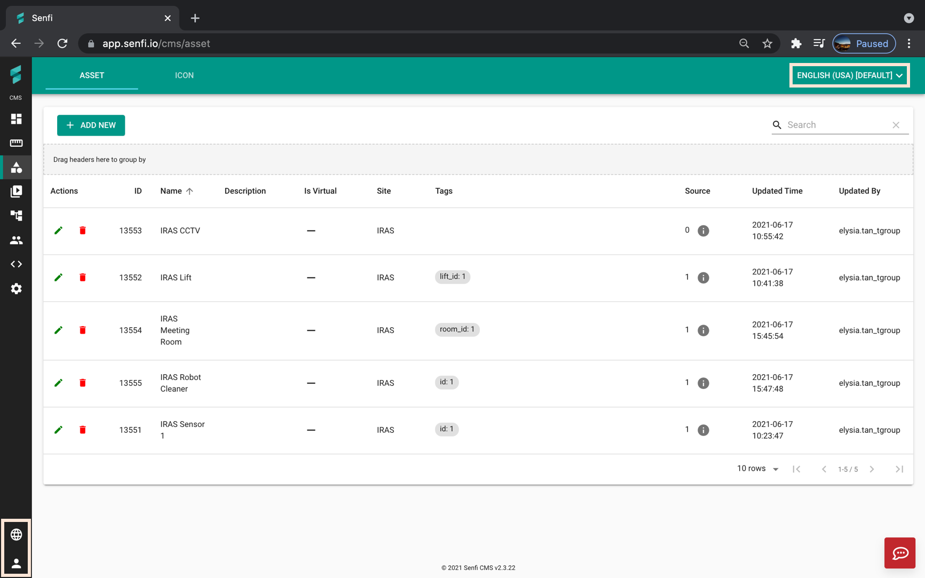Delete the IRAS Robot Cleaner asset
925x578 pixels.
(x=83, y=383)
